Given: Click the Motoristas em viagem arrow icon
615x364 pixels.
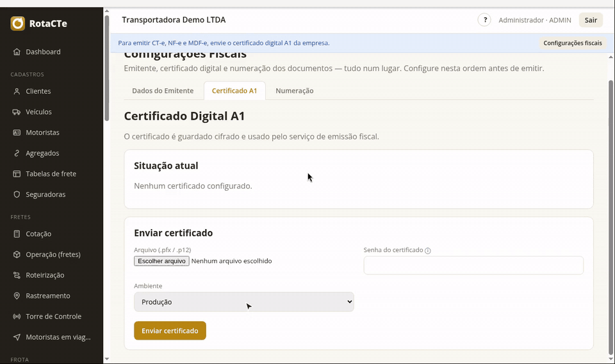Looking at the screenshot, I should tap(17, 337).
